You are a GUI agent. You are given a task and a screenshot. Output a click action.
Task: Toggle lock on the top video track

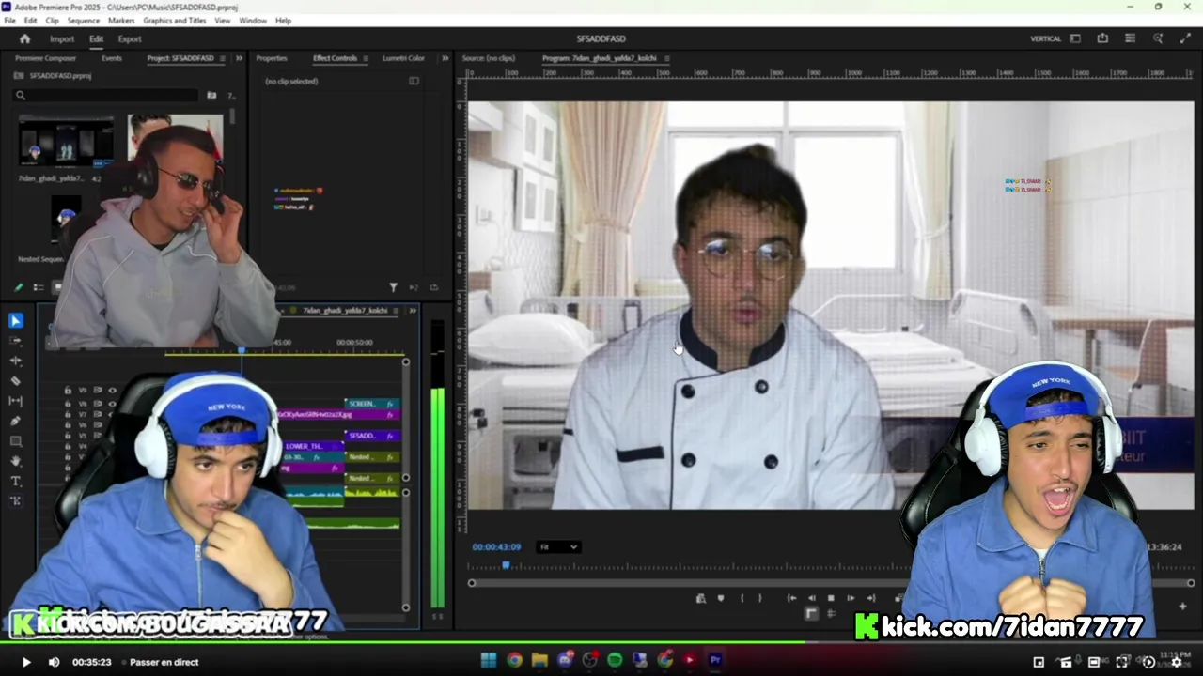68,390
